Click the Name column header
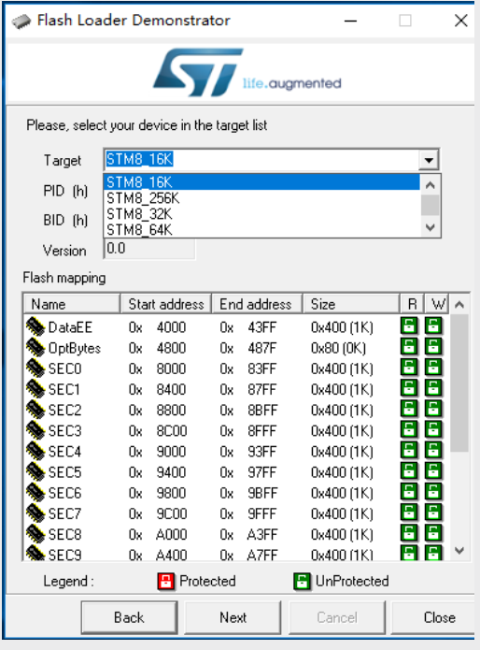The image size is (480, 650). click(72, 304)
